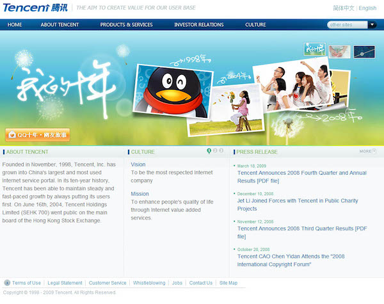Open the 'other sites' dropdown

[x=372, y=25]
